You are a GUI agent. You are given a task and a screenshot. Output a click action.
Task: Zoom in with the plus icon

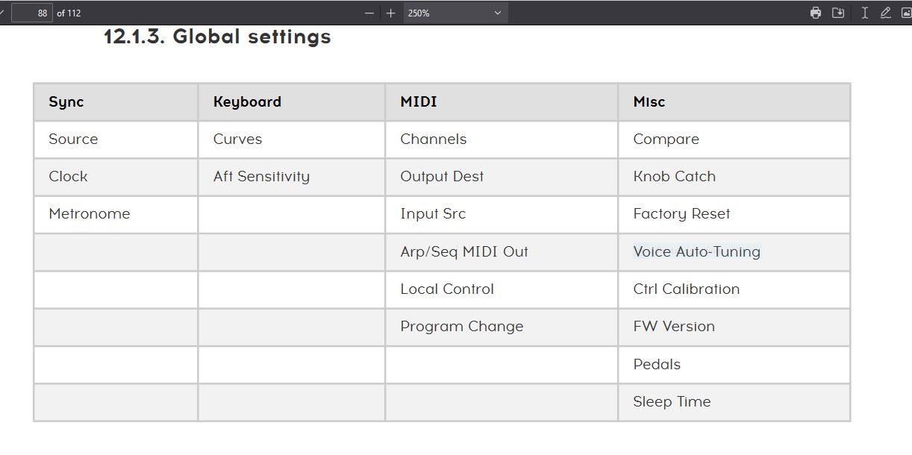click(391, 13)
